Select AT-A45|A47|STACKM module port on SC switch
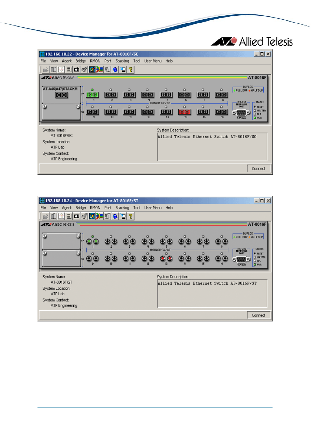The image size is (311, 441). point(62,95)
